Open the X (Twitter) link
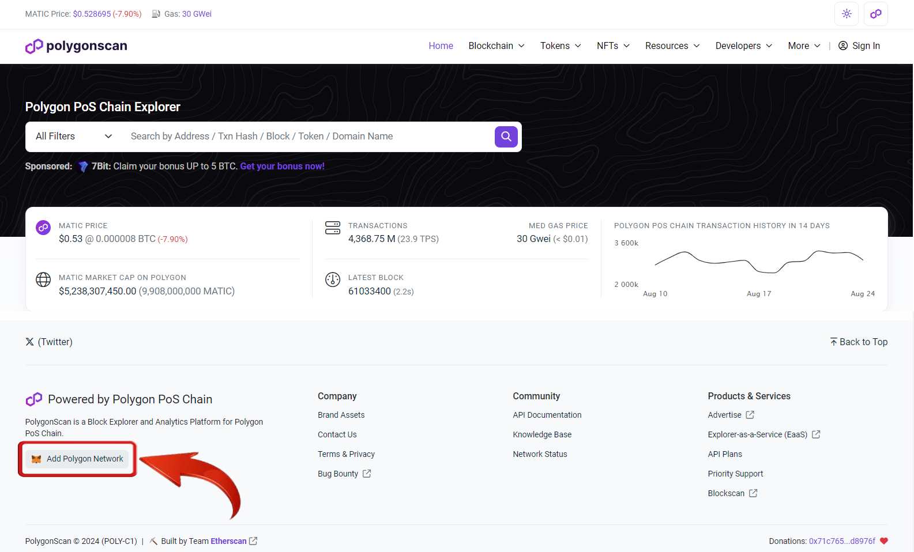This screenshot has width=914, height=552. click(49, 342)
